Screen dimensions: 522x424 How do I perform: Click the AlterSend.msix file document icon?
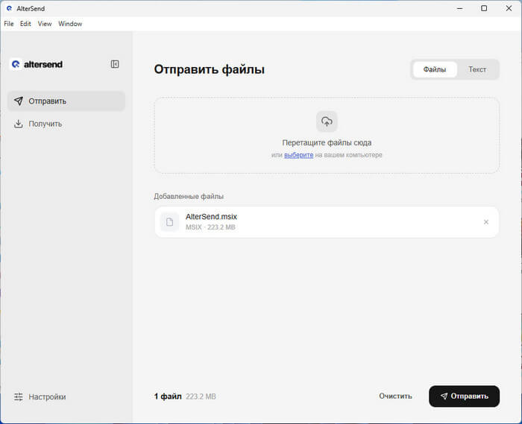click(169, 222)
